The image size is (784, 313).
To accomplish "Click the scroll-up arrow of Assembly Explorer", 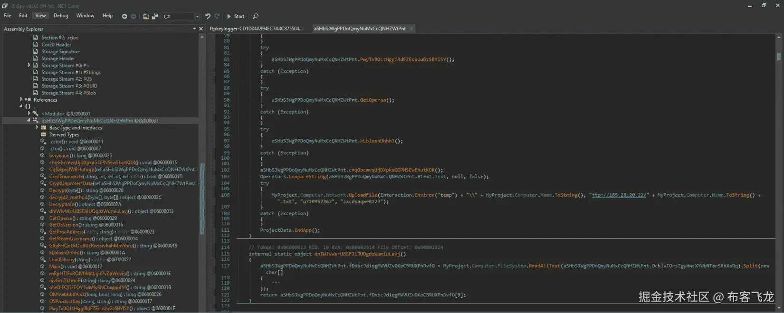I will point(202,37).
